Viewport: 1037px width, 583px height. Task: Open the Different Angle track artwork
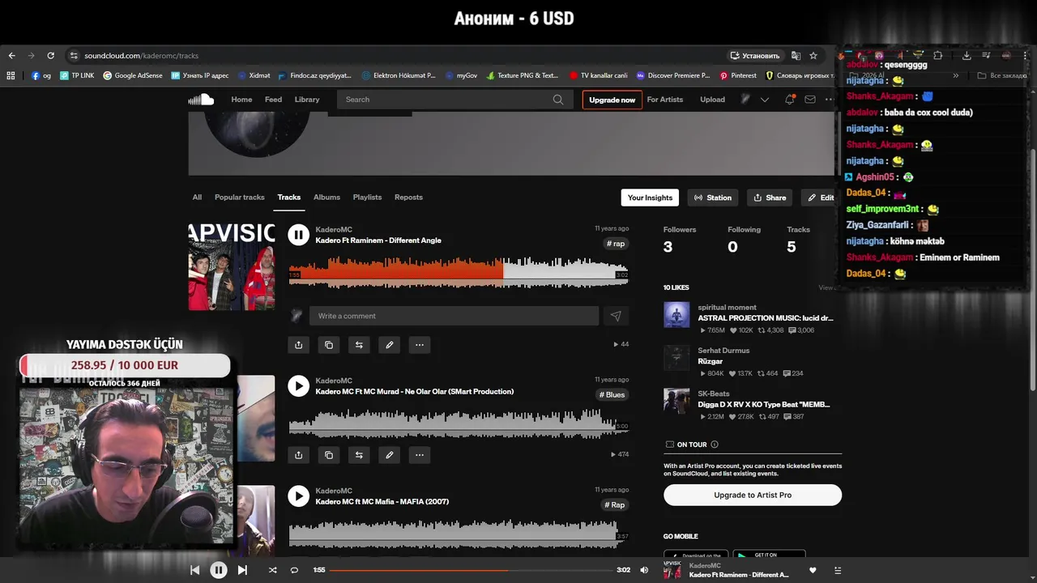[x=232, y=266]
